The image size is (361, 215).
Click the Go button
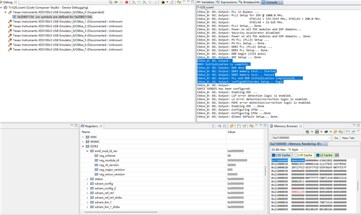pos(336,138)
